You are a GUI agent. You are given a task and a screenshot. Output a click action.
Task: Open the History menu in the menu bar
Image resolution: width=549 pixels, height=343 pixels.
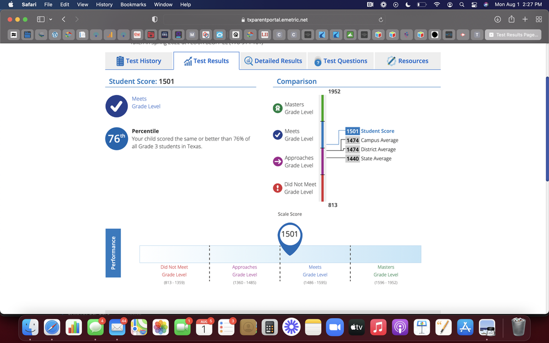point(104,4)
